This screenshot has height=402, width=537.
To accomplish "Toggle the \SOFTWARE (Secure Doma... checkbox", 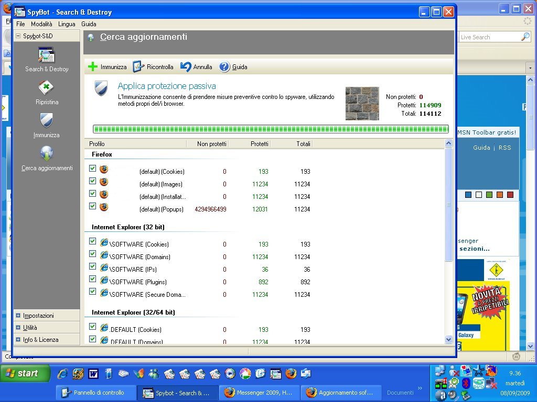I will pos(92,291).
